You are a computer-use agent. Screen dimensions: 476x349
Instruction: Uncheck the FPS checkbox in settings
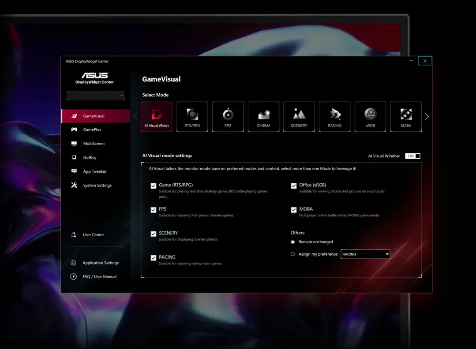pos(154,210)
